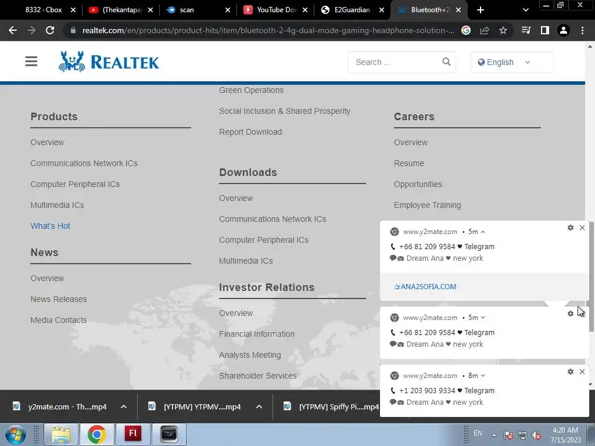Open Windows Start button
Screen dimensions: 595x446
click(x=16, y=434)
